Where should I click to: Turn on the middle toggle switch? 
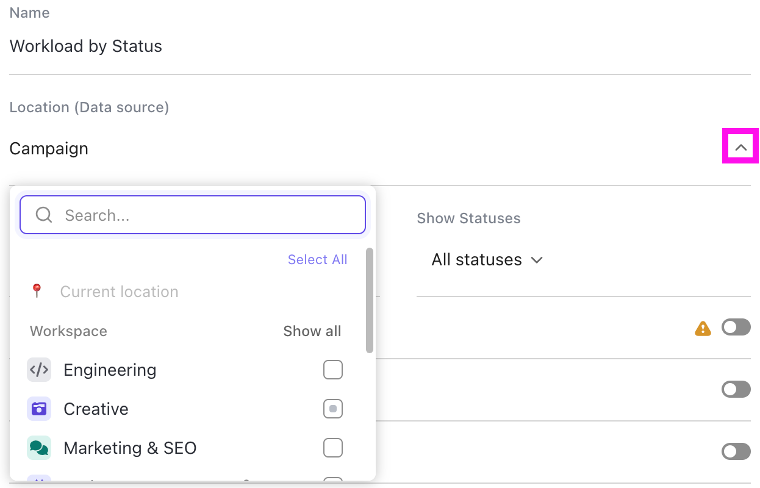[736, 389]
